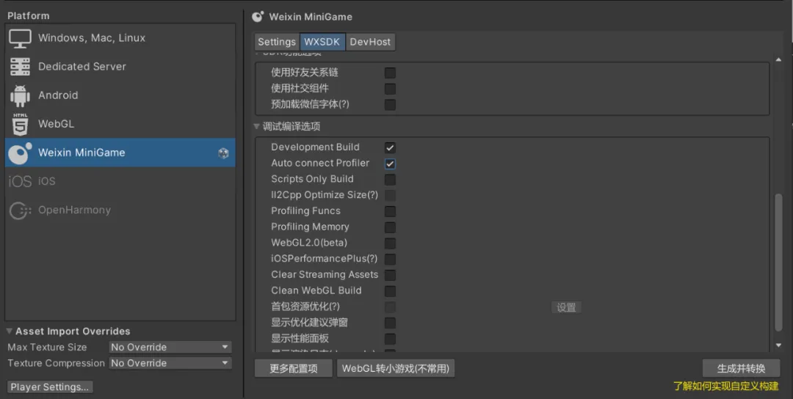
Task: Click the OpenHarmony platform icon
Action: 21,211
